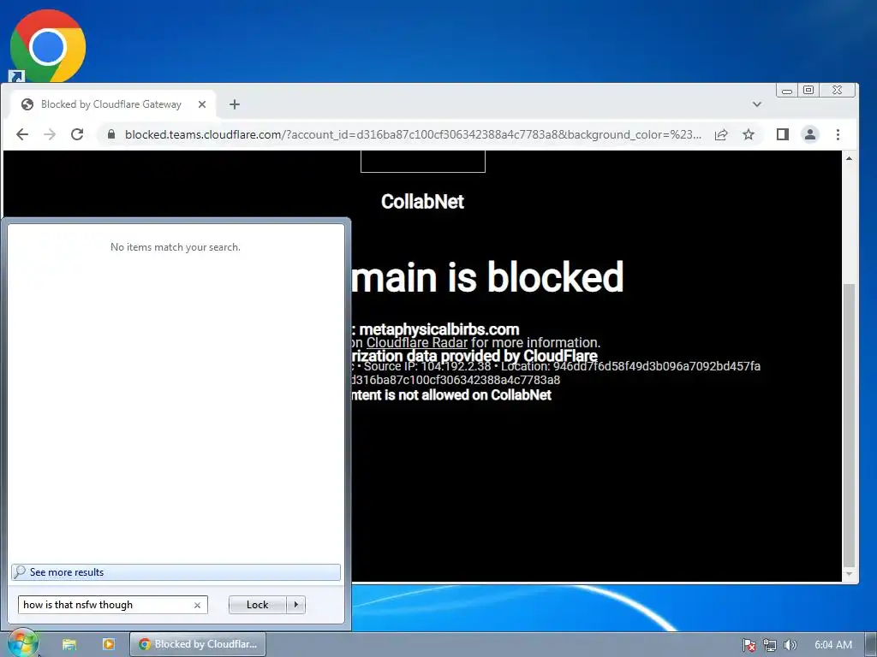Click the Windows Start orb

click(22, 643)
